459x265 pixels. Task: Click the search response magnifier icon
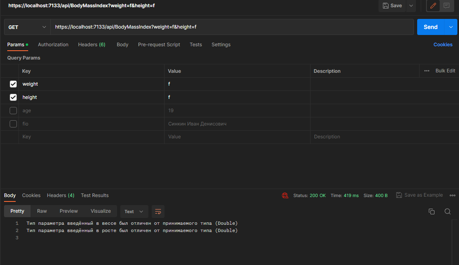(448, 211)
